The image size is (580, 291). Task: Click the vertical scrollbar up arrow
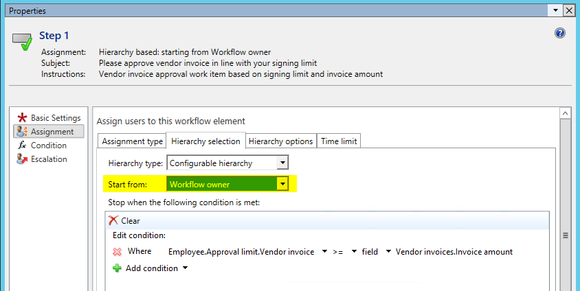(566, 113)
